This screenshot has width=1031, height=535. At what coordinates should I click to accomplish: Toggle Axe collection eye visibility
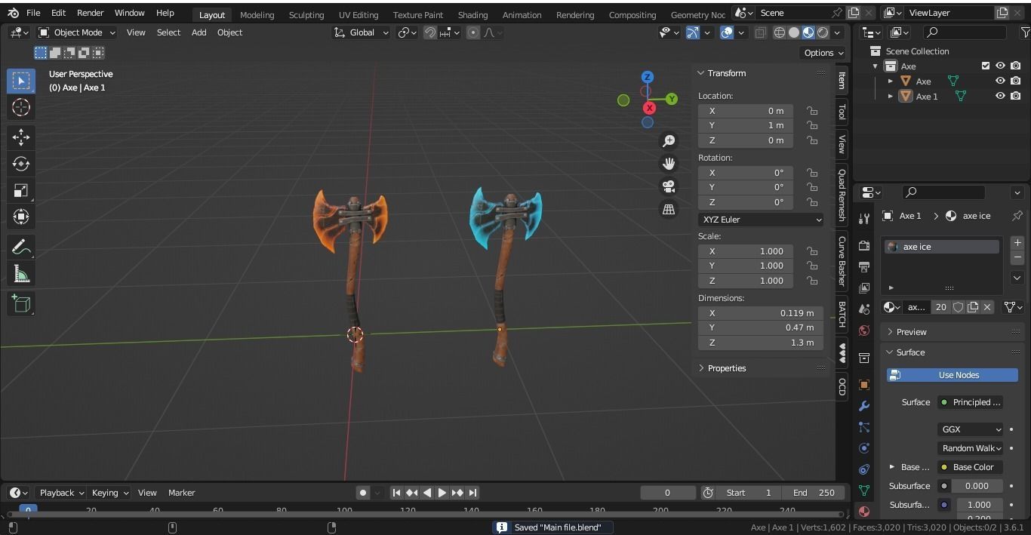point(1000,66)
